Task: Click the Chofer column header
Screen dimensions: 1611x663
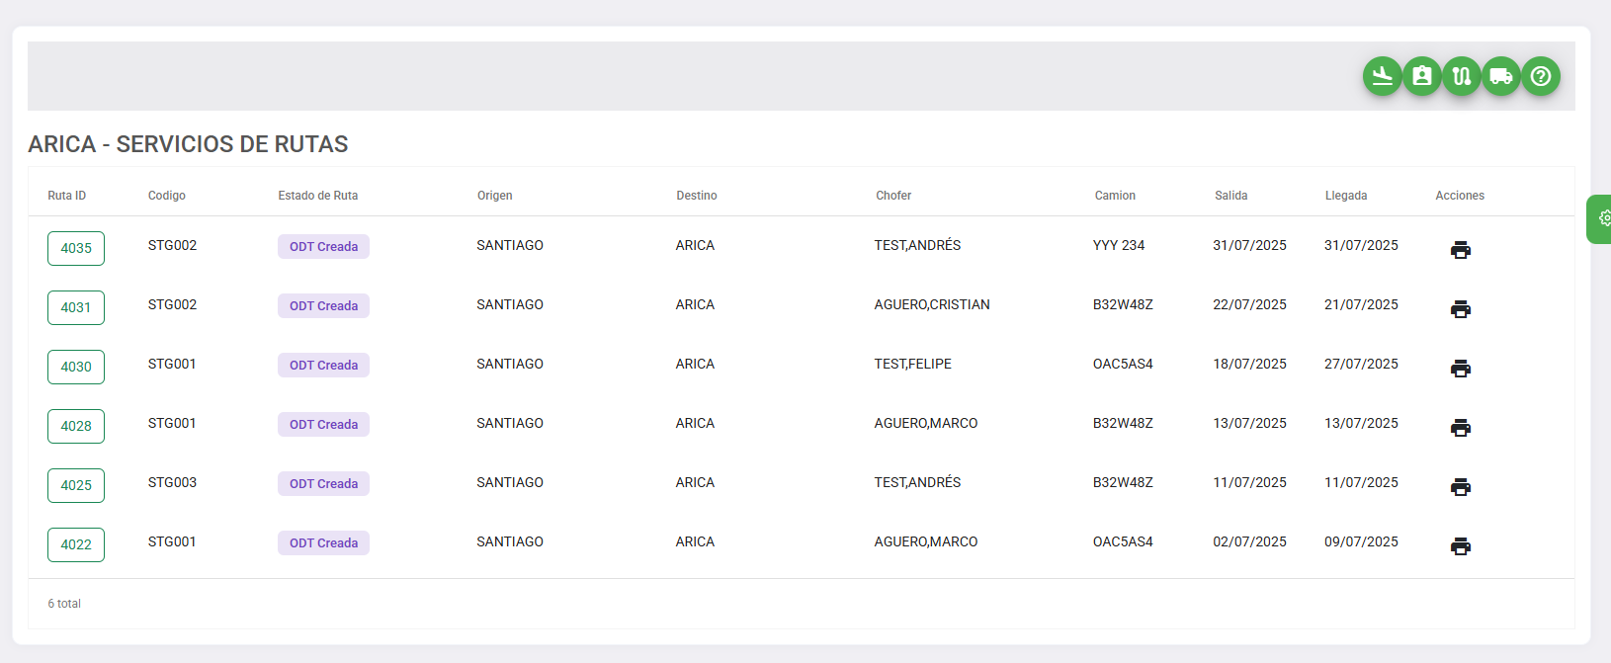Action: click(893, 196)
